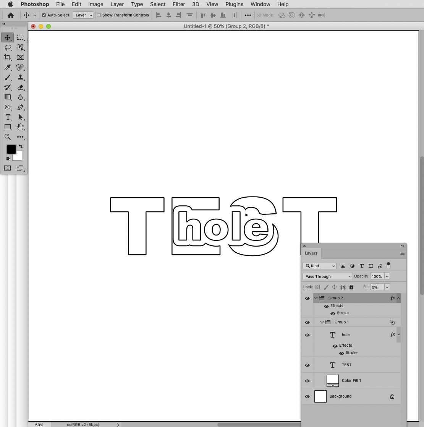Activate the Lasso tool
This screenshot has height=427, width=424.
click(x=7, y=47)
